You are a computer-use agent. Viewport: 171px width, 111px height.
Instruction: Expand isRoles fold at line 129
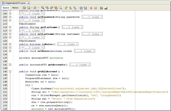(10, 44)
